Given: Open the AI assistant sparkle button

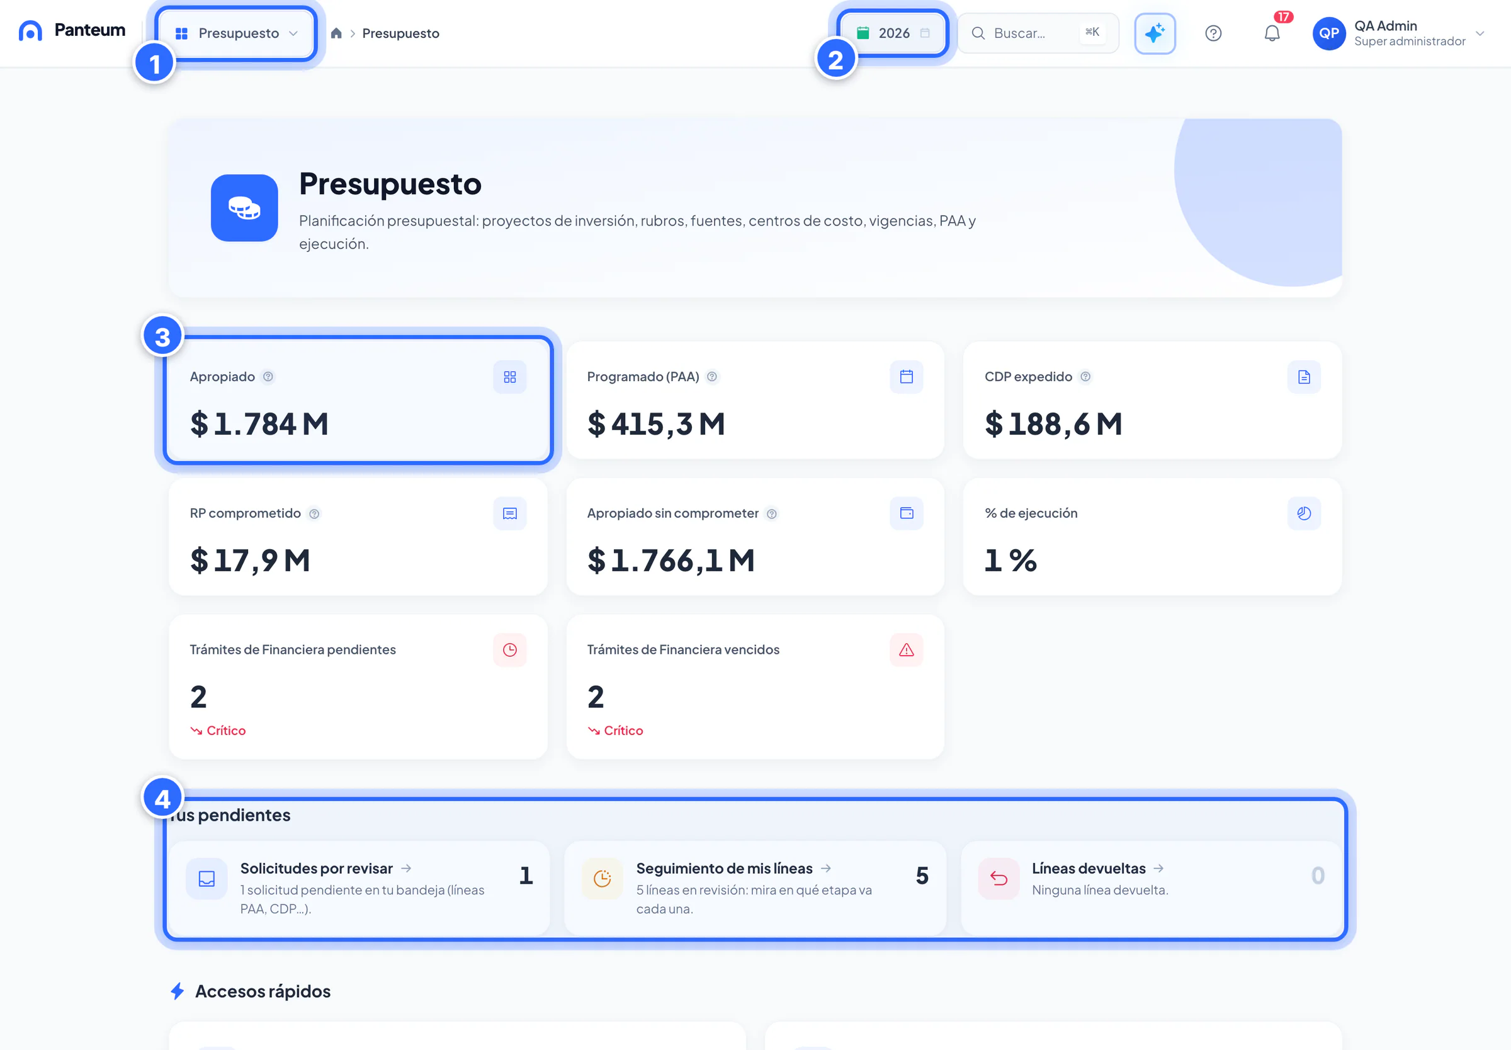Looking at the screenshot, I should pos(1155,33).
